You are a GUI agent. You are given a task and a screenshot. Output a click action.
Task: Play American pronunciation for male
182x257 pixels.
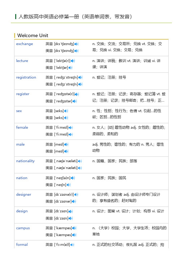(66, 151)
